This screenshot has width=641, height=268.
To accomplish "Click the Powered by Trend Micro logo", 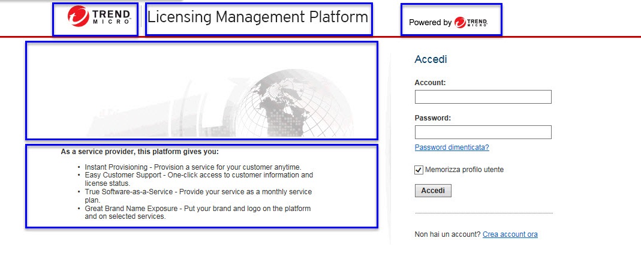I will 451,22.
